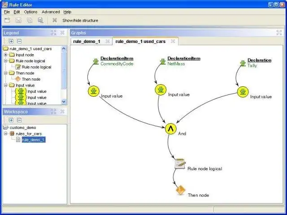Viewport: 287px width, 215px height.
Task: Close the Workspace panel
Action: 62,112
